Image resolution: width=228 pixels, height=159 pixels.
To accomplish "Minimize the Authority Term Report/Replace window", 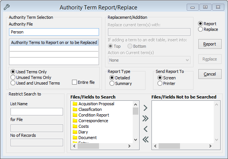I will pos(193,7).
